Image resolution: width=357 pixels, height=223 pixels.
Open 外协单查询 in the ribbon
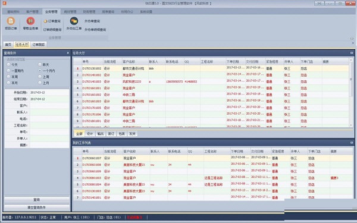coord(92,21)
